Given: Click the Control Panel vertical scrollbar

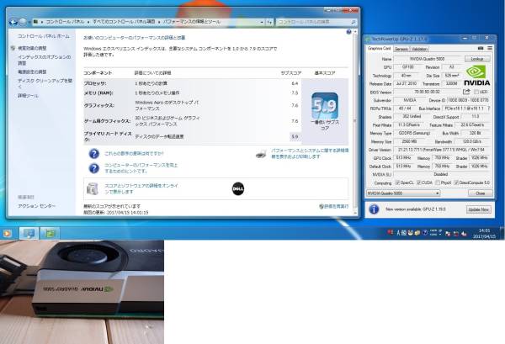Looking at the screenshot, I should click(x=355, y=122).
